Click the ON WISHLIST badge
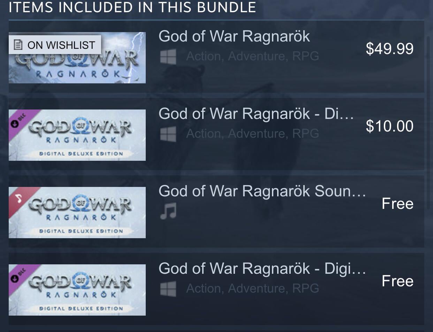Viewport: 433px width, 332px height. [55, 45]
